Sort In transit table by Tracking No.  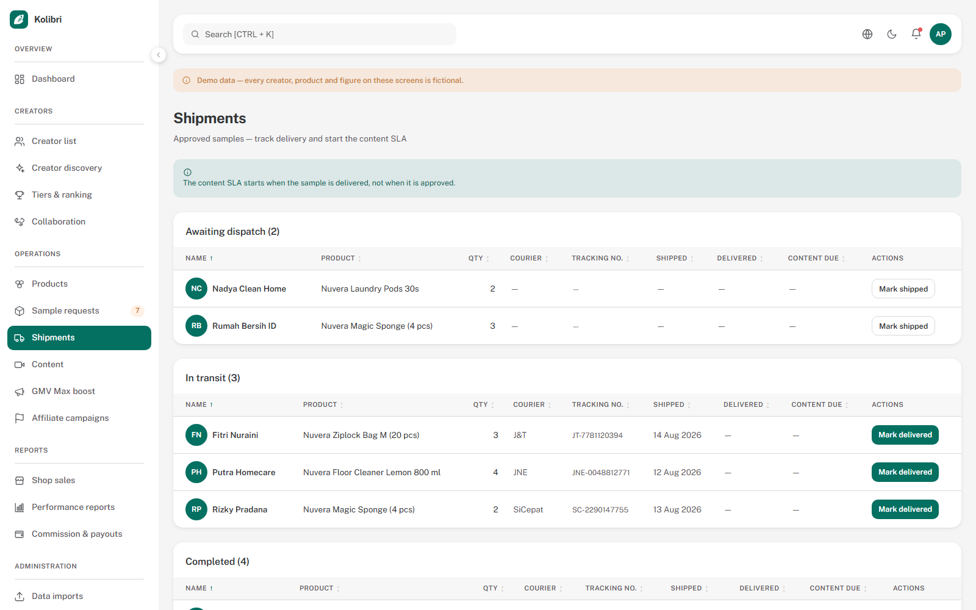click(x=601, y=405)
